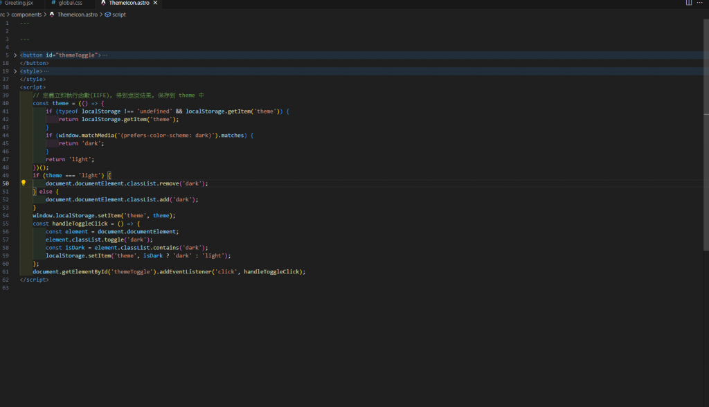Screen dimensions: 709x407
Task: Click window.localStorage.setItem on line 54
Action: 104,216
